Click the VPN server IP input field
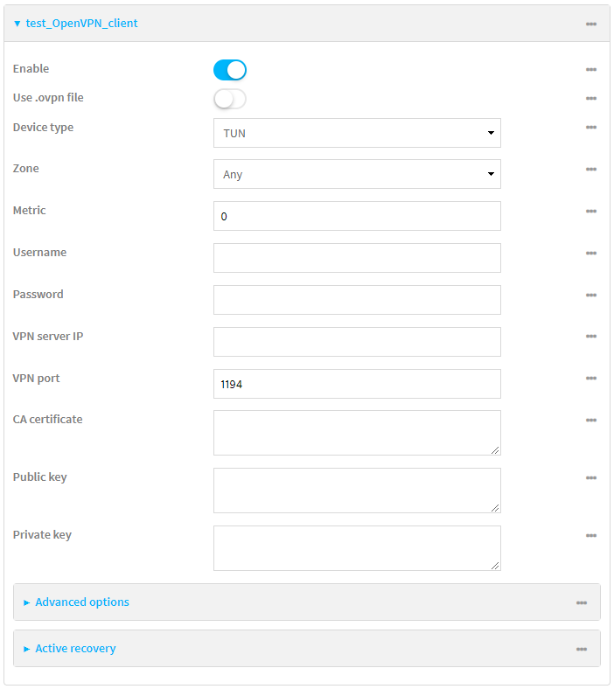614x689 pixels. click(357, 342)
